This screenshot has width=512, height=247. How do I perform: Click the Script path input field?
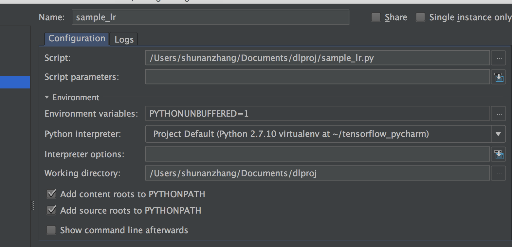[318, 58]
